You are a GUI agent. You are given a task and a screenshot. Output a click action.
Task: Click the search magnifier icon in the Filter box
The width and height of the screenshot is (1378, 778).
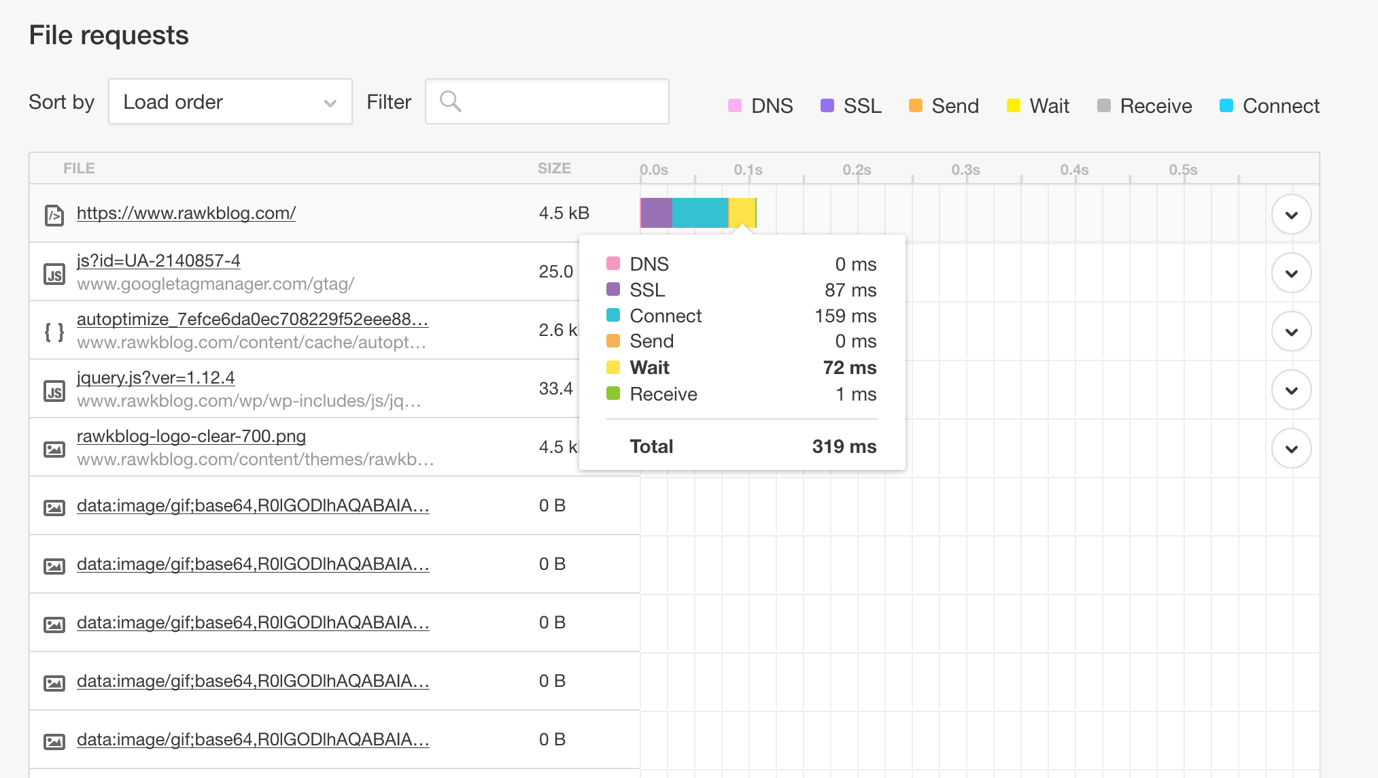click(x=450, y=101)
